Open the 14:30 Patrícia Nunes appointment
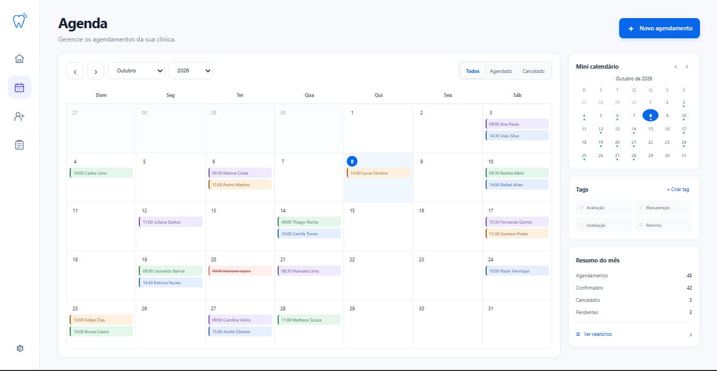This screenshot has width=717, height=371. coord(171,283)
